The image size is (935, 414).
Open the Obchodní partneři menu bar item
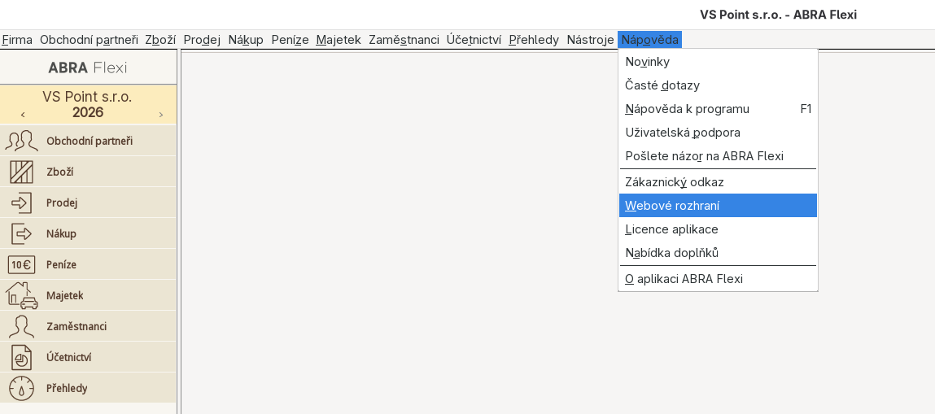click(89, 40)
